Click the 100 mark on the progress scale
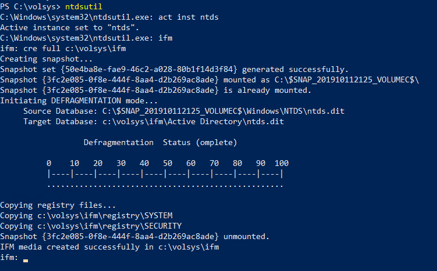 (x=282, y=163)
